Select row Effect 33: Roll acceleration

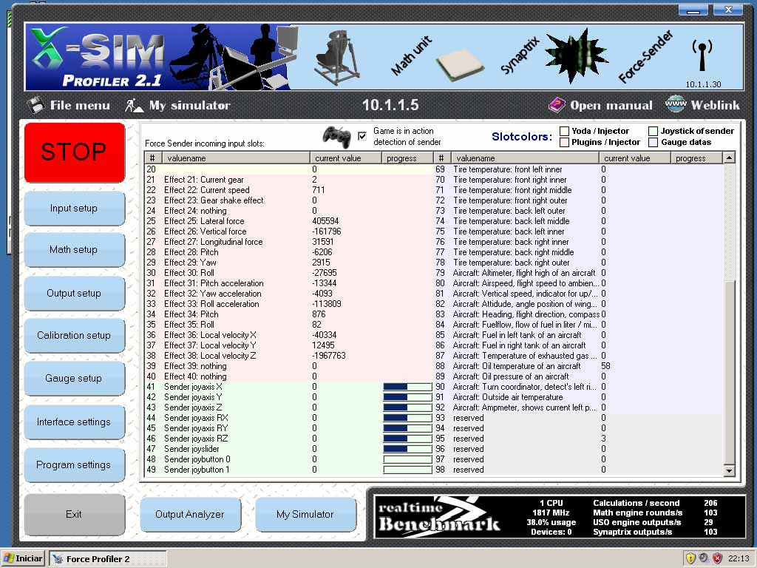click(x=289, y=304)
